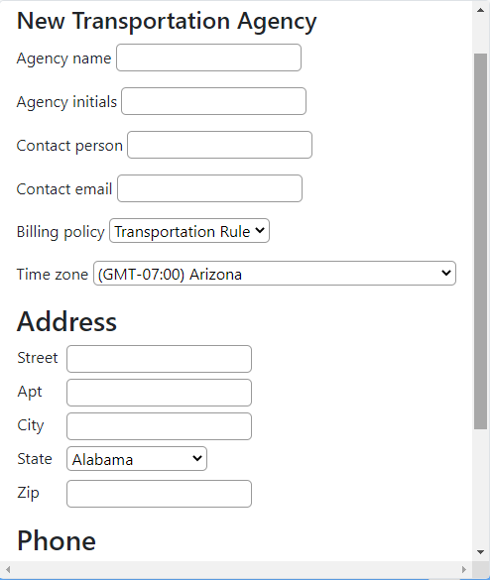
Task: Click the horizontal scrollbar track
Action: coord(236,570)
